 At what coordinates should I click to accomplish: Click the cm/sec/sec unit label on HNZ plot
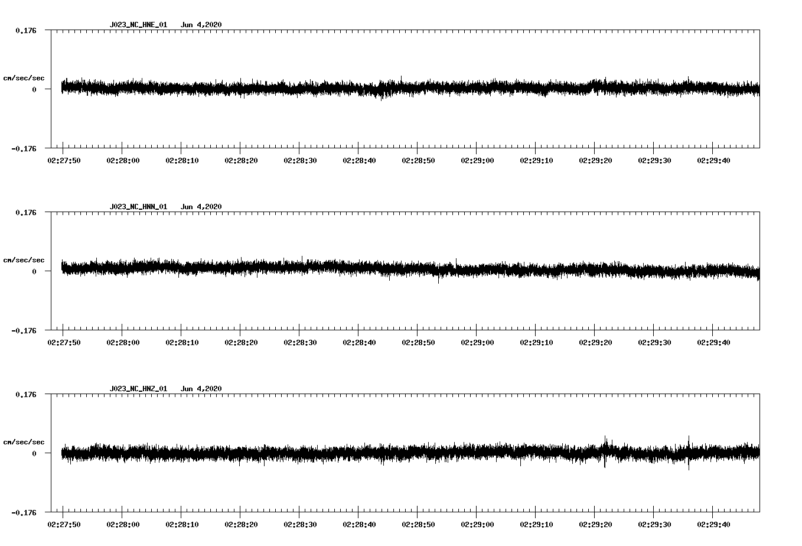(24, 442)
